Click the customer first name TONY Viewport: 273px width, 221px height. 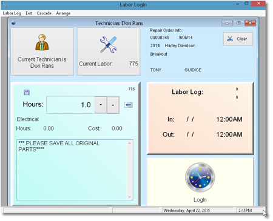pyautogui.click(x=156, y=70)
